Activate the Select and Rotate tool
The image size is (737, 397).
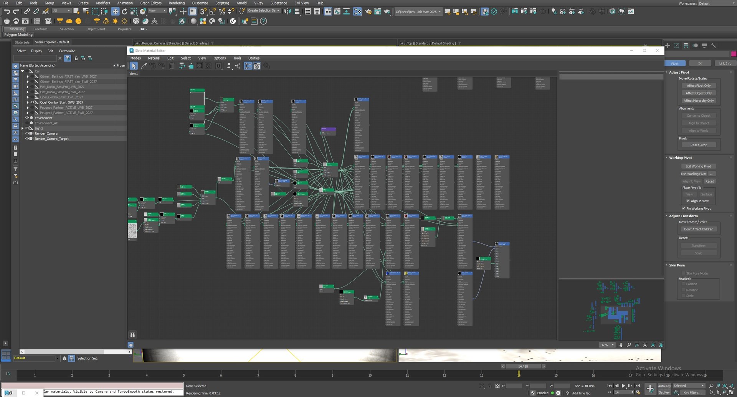point(124,12)
